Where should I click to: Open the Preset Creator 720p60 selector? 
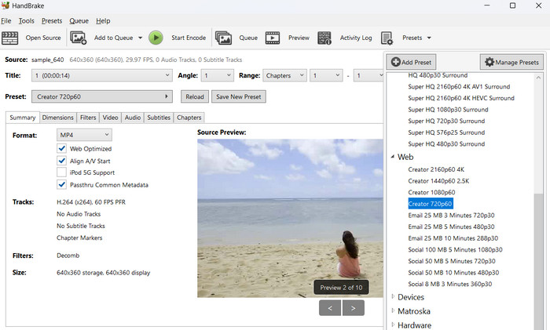[x=101, y=96]
